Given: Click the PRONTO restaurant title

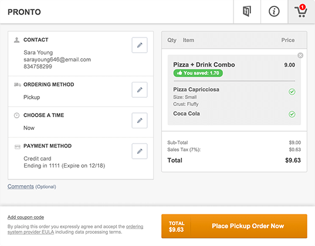Looking at the screenshot, I should click(x=24, y=12).
